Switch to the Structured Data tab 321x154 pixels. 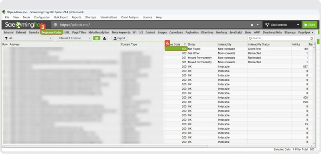[272, 32]
